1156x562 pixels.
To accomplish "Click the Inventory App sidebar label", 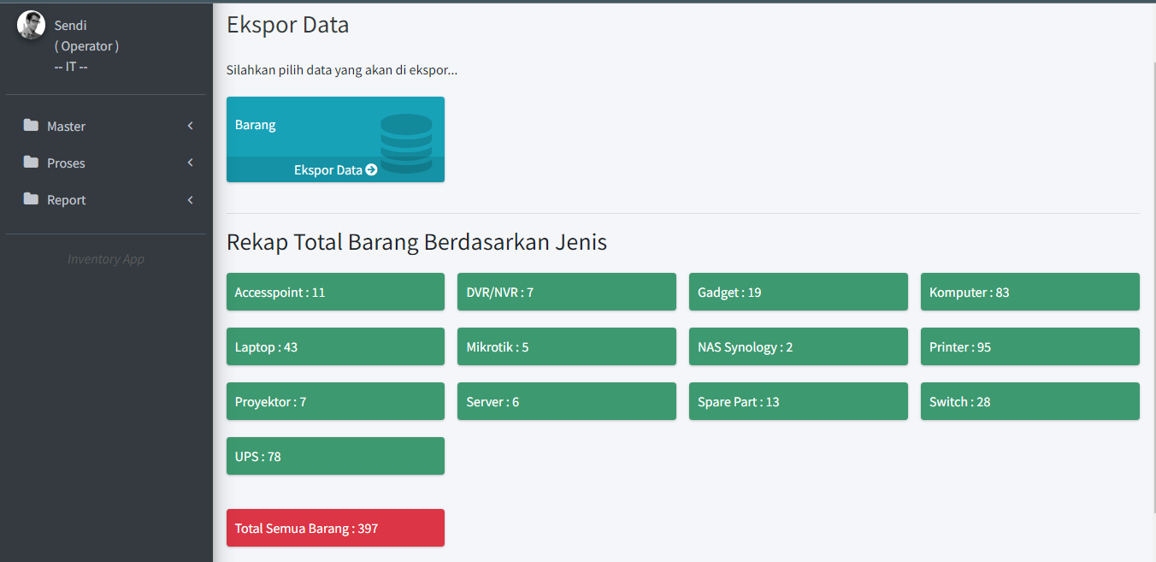I will (106, 258).
